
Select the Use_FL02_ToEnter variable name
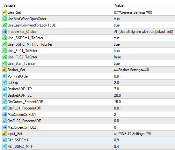coord(23,57)
